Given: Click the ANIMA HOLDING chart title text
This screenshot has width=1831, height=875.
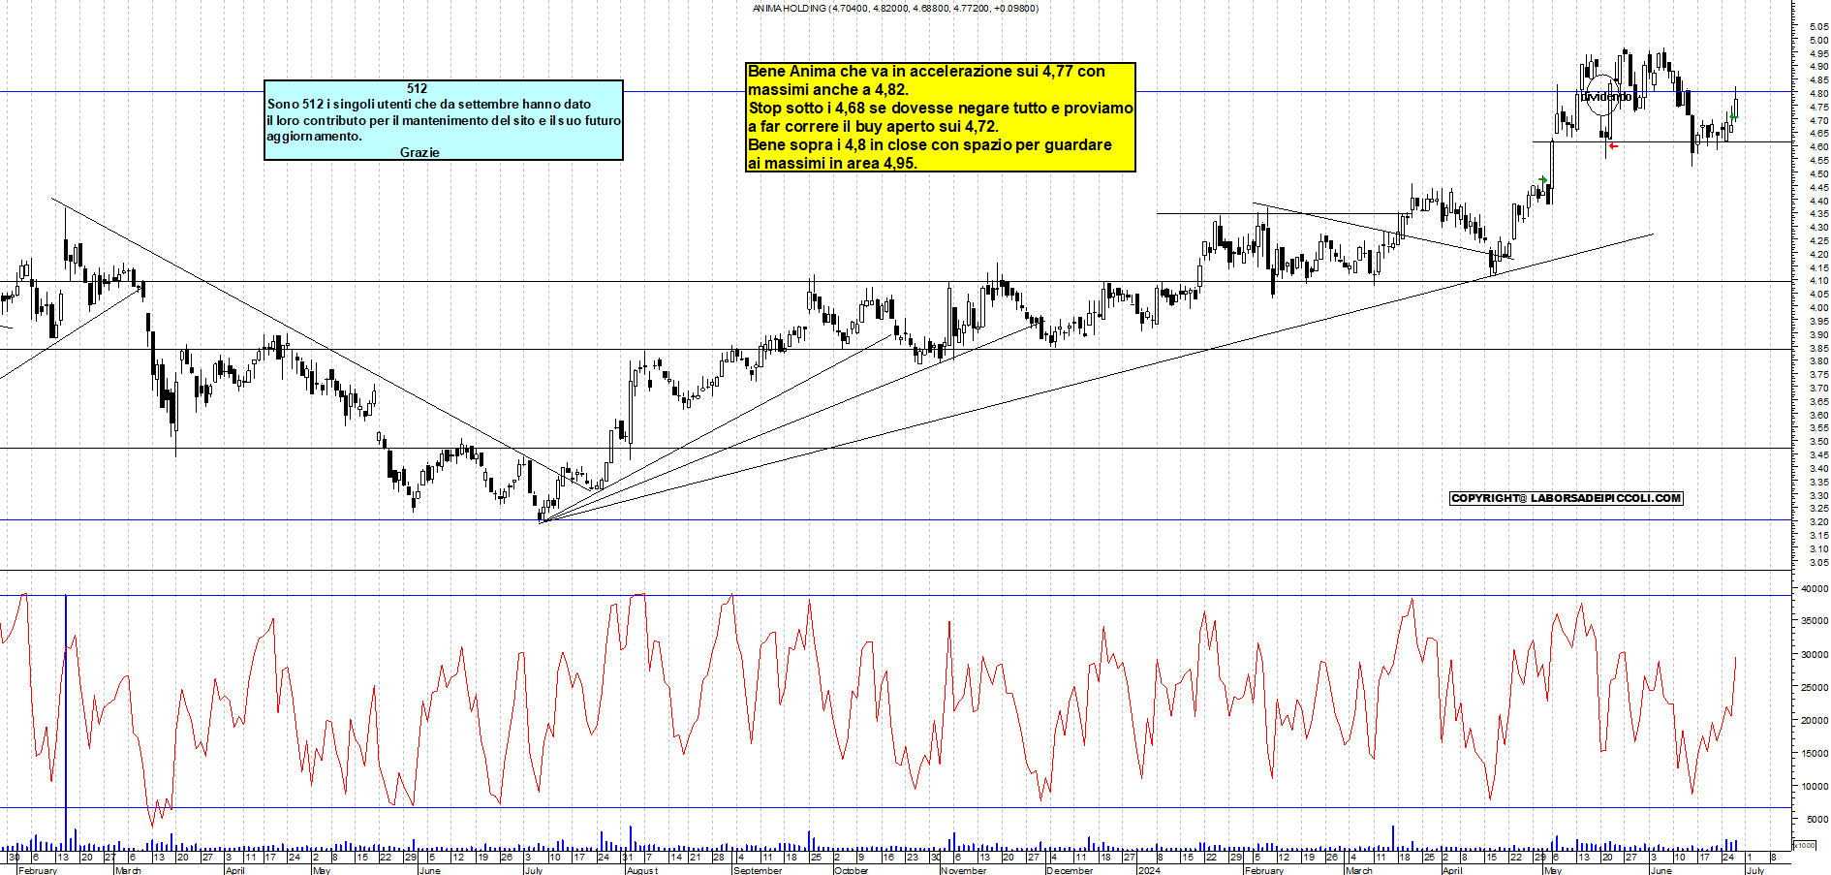Looking at the screenshot, I should (x=895, y=9).
